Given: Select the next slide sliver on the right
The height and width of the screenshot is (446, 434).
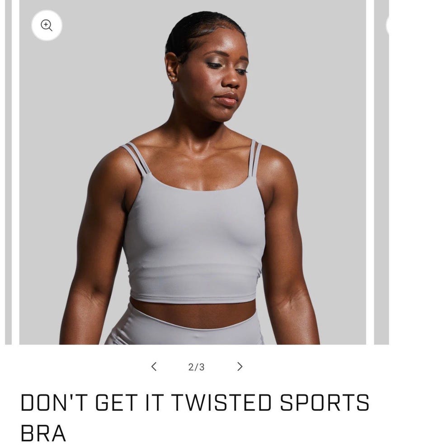Looking at the screenshot, I should point(382,172).
